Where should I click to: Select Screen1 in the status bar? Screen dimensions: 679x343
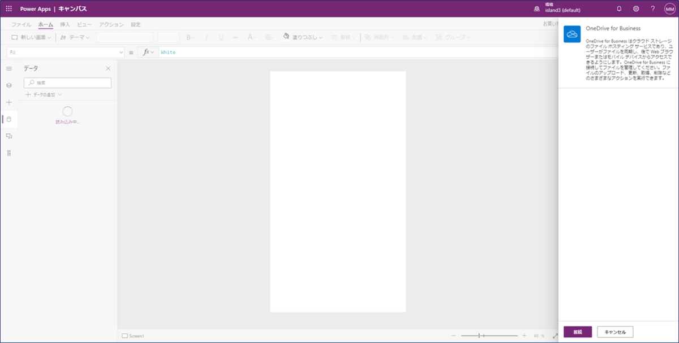[x=133, y=336]
